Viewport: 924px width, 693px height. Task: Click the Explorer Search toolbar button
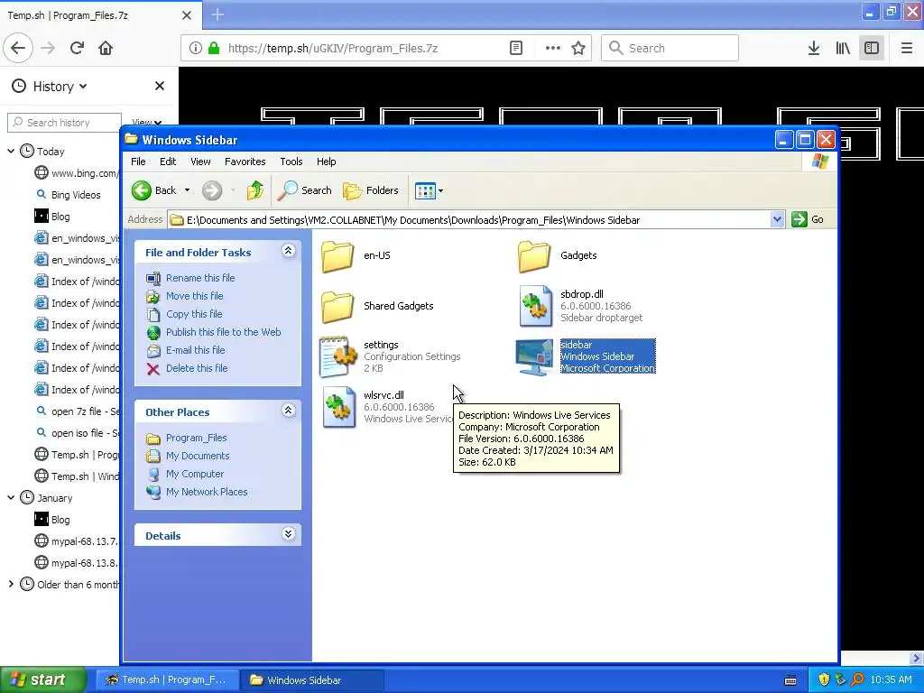(x=305, y=190)
